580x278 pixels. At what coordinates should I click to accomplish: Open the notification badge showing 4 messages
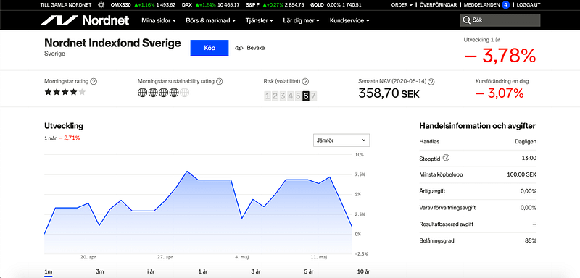[x=505, y=5]
